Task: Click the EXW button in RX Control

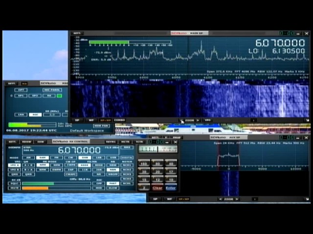Action: [x=41, y=142]
